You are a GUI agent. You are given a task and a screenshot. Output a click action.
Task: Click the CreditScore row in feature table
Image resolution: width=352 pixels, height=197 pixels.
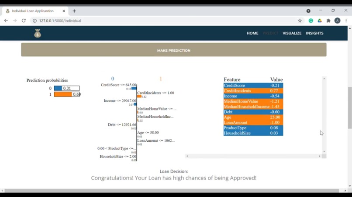(x=253, y=85)
